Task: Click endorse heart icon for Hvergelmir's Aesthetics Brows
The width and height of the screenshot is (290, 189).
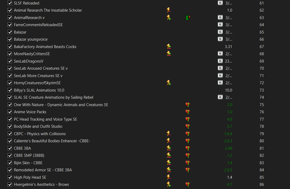Action: click(188, 185)
